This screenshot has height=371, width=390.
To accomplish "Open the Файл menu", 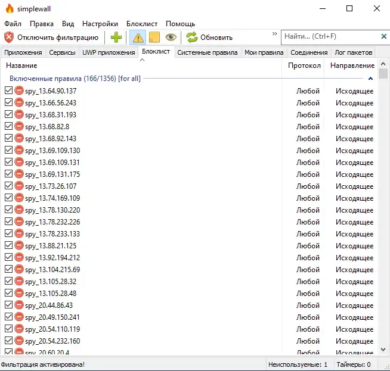I will [13, 24].
